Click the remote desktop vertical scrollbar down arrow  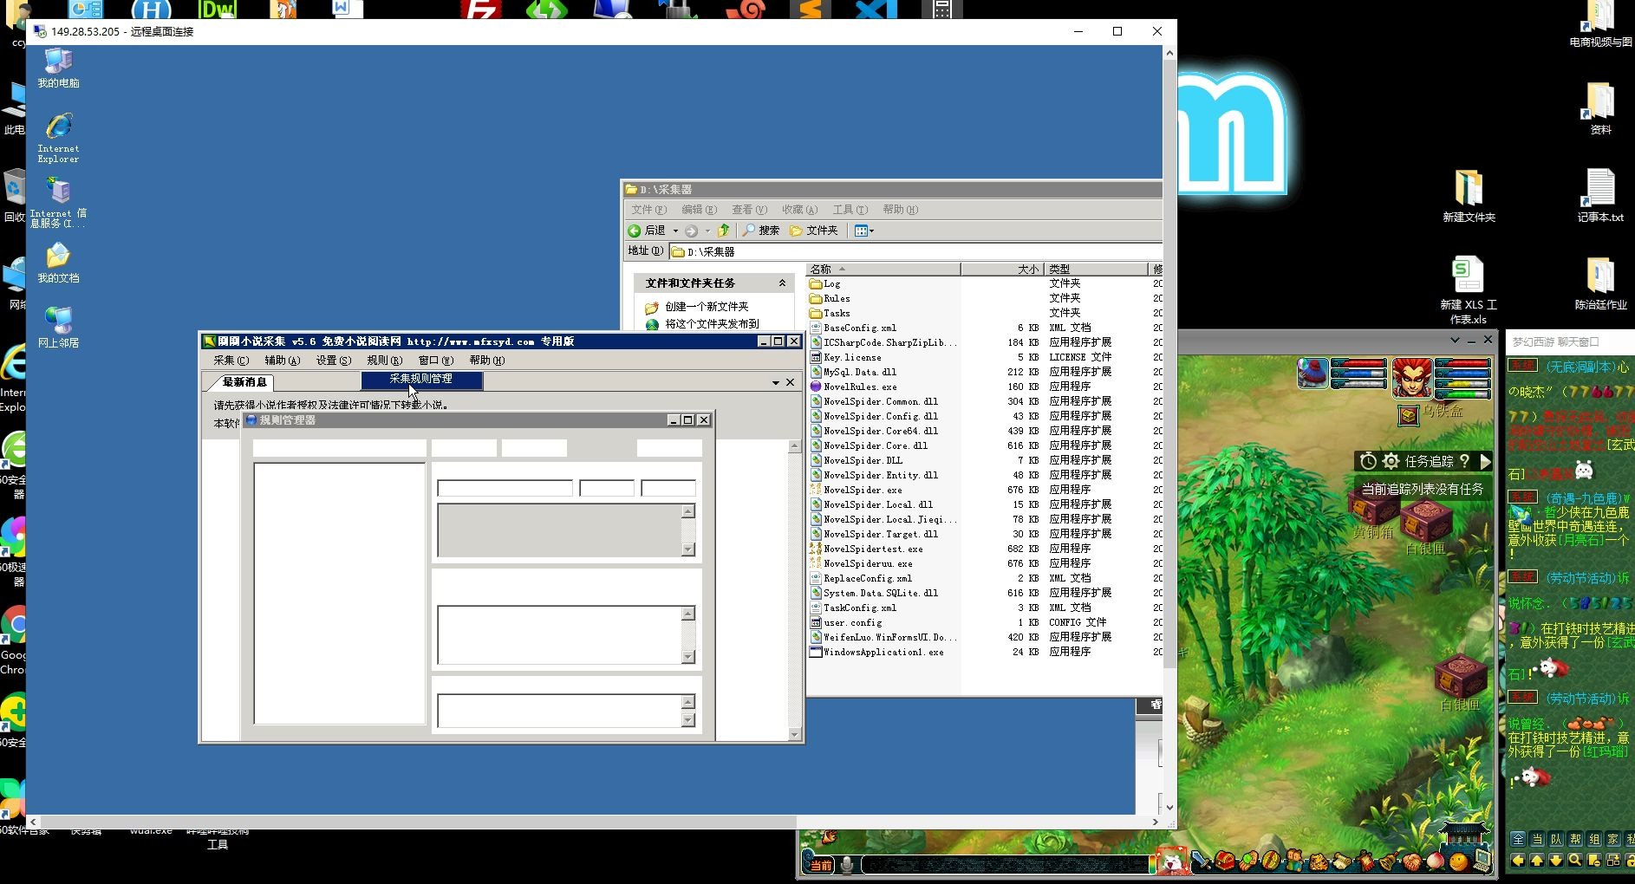pos(1169,807)
